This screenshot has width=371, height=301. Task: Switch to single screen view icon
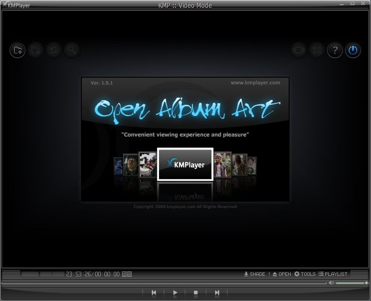point(299,50)
